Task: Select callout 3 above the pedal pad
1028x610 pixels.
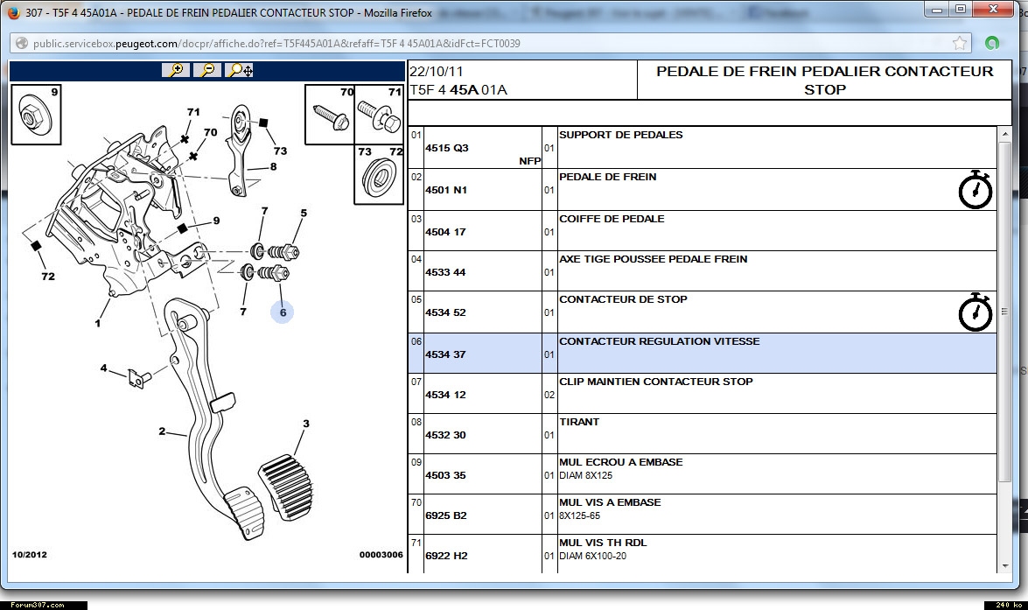Action: [305, 424]
